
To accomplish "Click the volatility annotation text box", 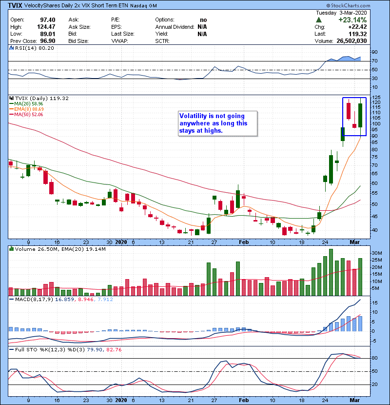I will (218, 123).
